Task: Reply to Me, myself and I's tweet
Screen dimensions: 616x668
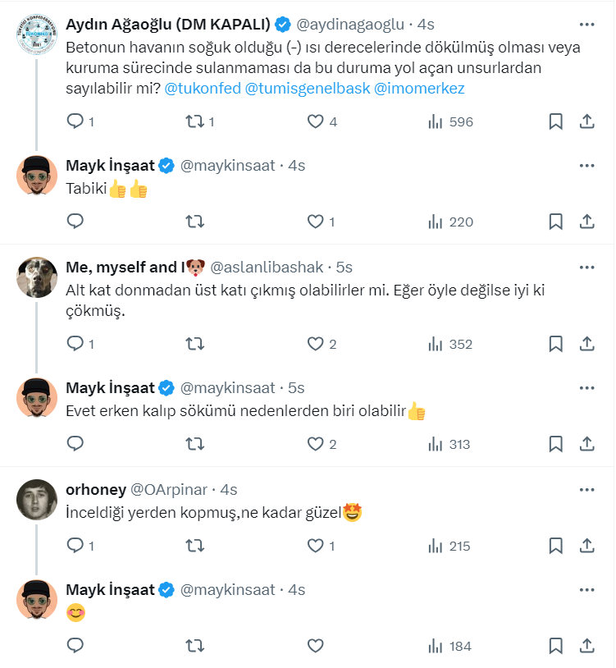Action: [x=75, y=344]
